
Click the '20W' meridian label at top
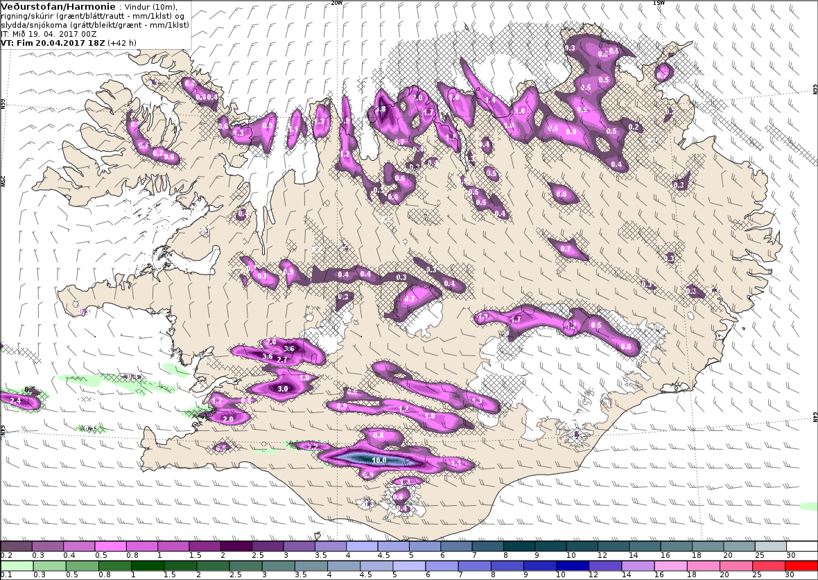click(x=336, y=3)
